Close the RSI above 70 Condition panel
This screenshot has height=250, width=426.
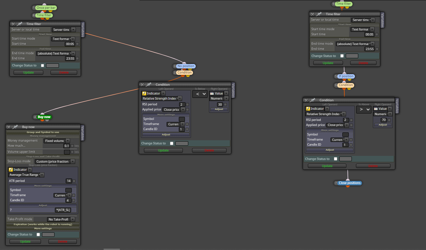306,100
